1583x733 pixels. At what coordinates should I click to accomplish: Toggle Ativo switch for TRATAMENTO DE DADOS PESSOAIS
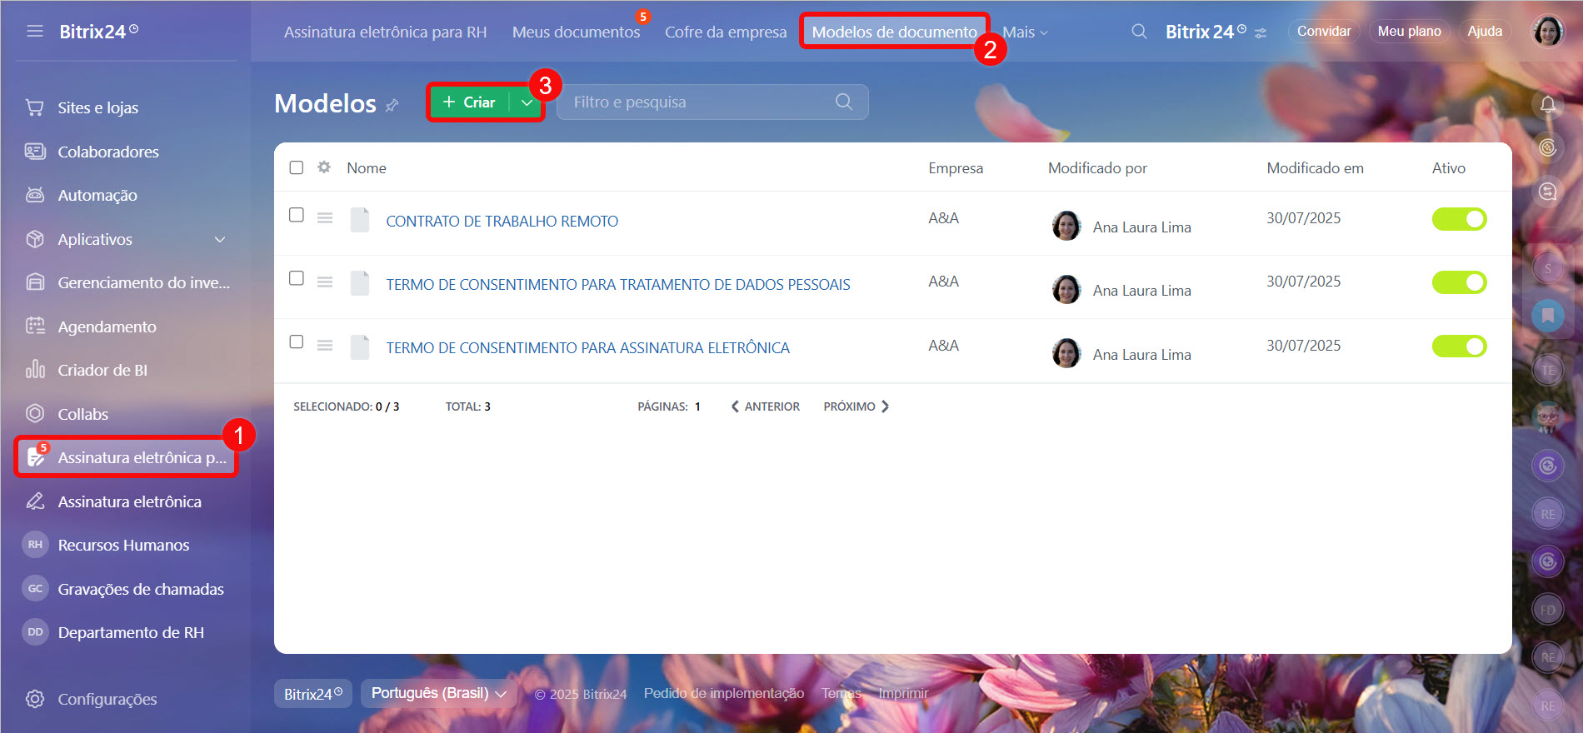point(1459,282)
